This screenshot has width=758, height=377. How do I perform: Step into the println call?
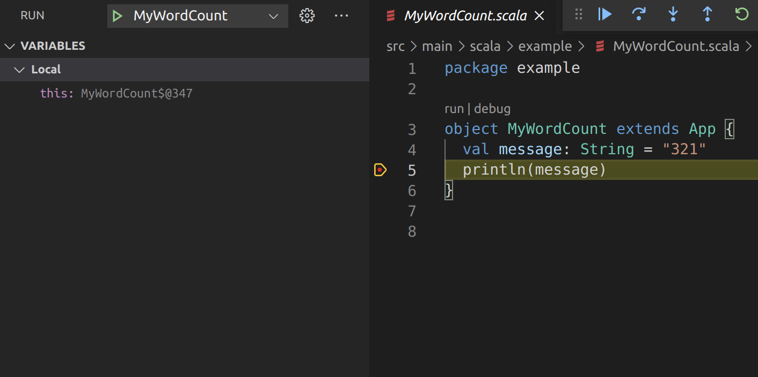[x=673, y=14]
